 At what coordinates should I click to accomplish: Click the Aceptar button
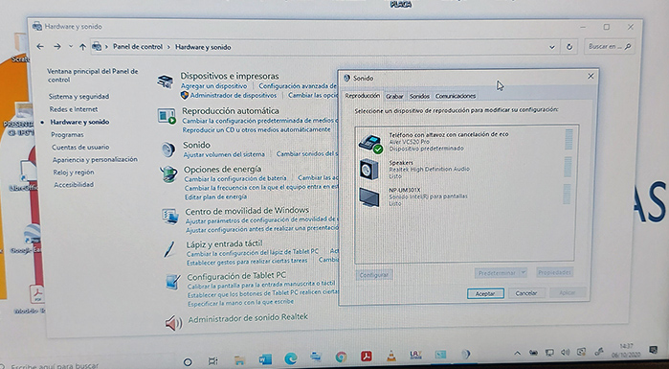pyautogui.click(x=485, y=293)
